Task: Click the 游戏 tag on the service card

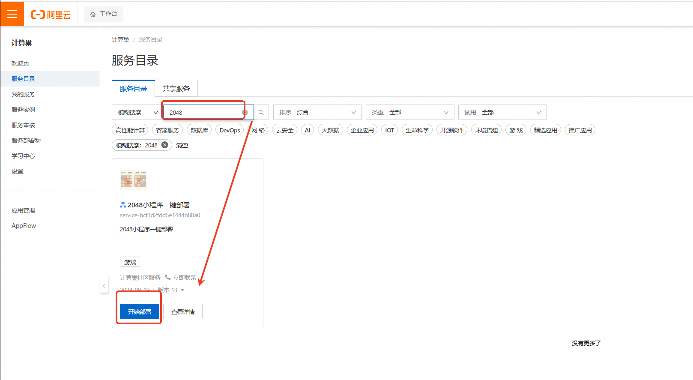Action: coord(130,262)
